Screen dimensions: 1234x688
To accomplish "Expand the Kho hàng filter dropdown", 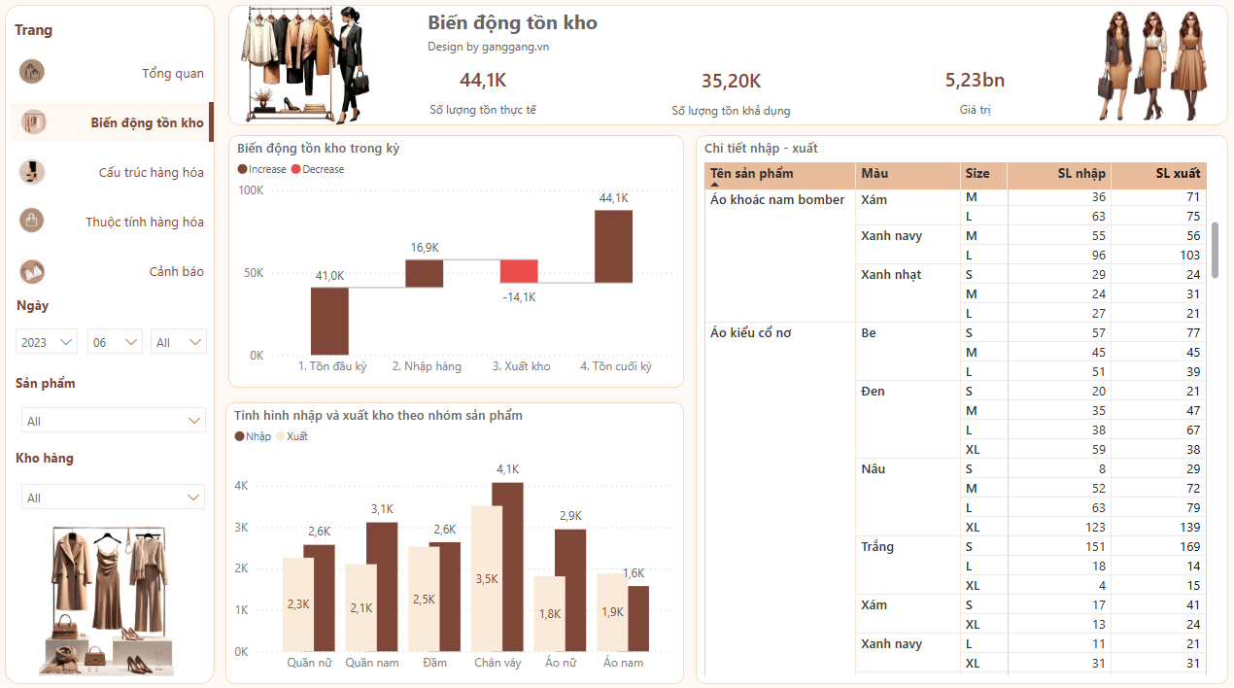I will pos(113,498).
